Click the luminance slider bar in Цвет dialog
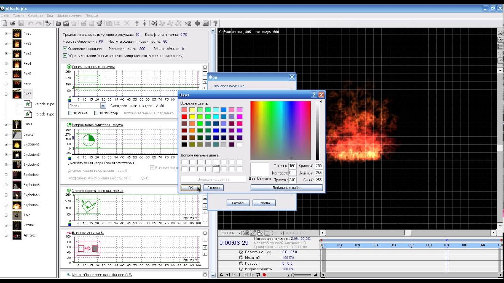This screenshot has width=504, height=283. [317, 131]
